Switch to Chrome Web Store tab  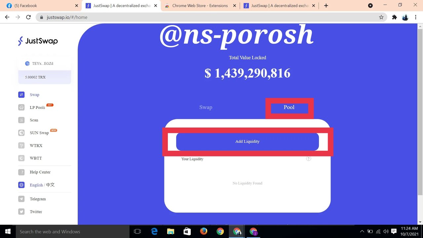click(x=200, y=6)
